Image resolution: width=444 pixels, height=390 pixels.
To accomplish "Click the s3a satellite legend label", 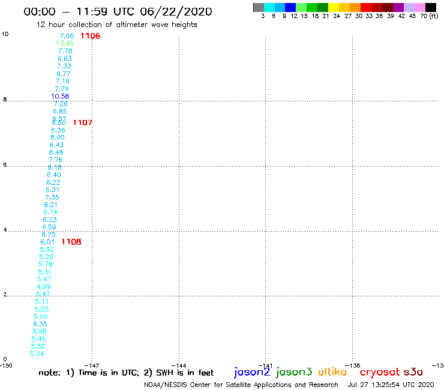I will tap(413, 372).
